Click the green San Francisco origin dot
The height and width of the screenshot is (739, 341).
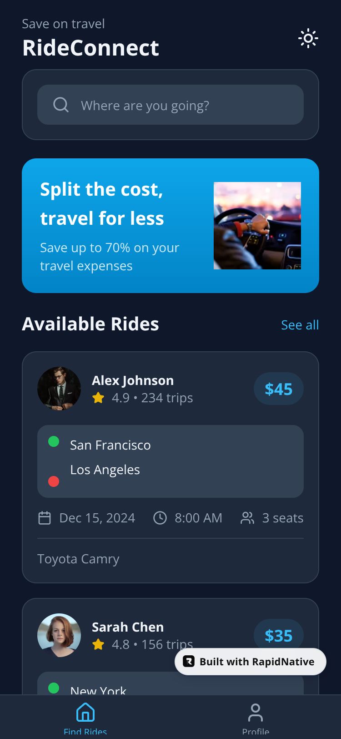54,441
